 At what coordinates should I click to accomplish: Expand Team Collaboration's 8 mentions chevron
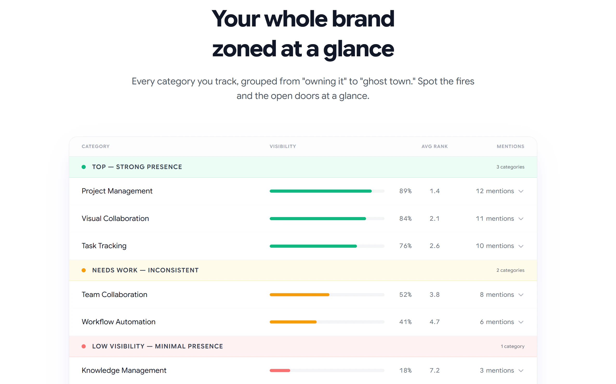coord(521,295)
